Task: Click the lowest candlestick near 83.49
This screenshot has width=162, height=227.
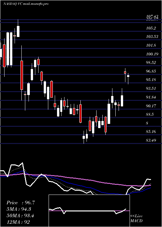Action: pyautogui.click(x=84, y=137)
